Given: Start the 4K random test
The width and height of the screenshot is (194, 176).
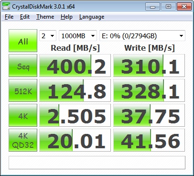Looking at the screenshot, I should [23, 115].
